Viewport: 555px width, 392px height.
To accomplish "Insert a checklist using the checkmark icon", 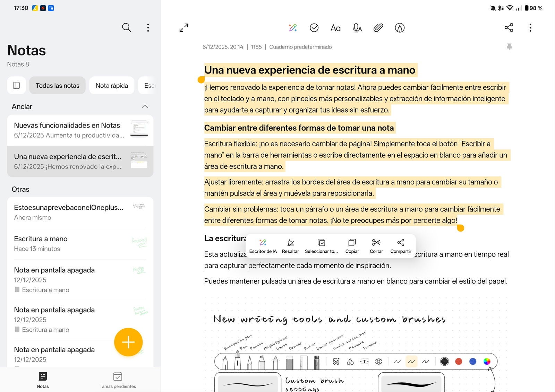I will click(x=314, y=28).
